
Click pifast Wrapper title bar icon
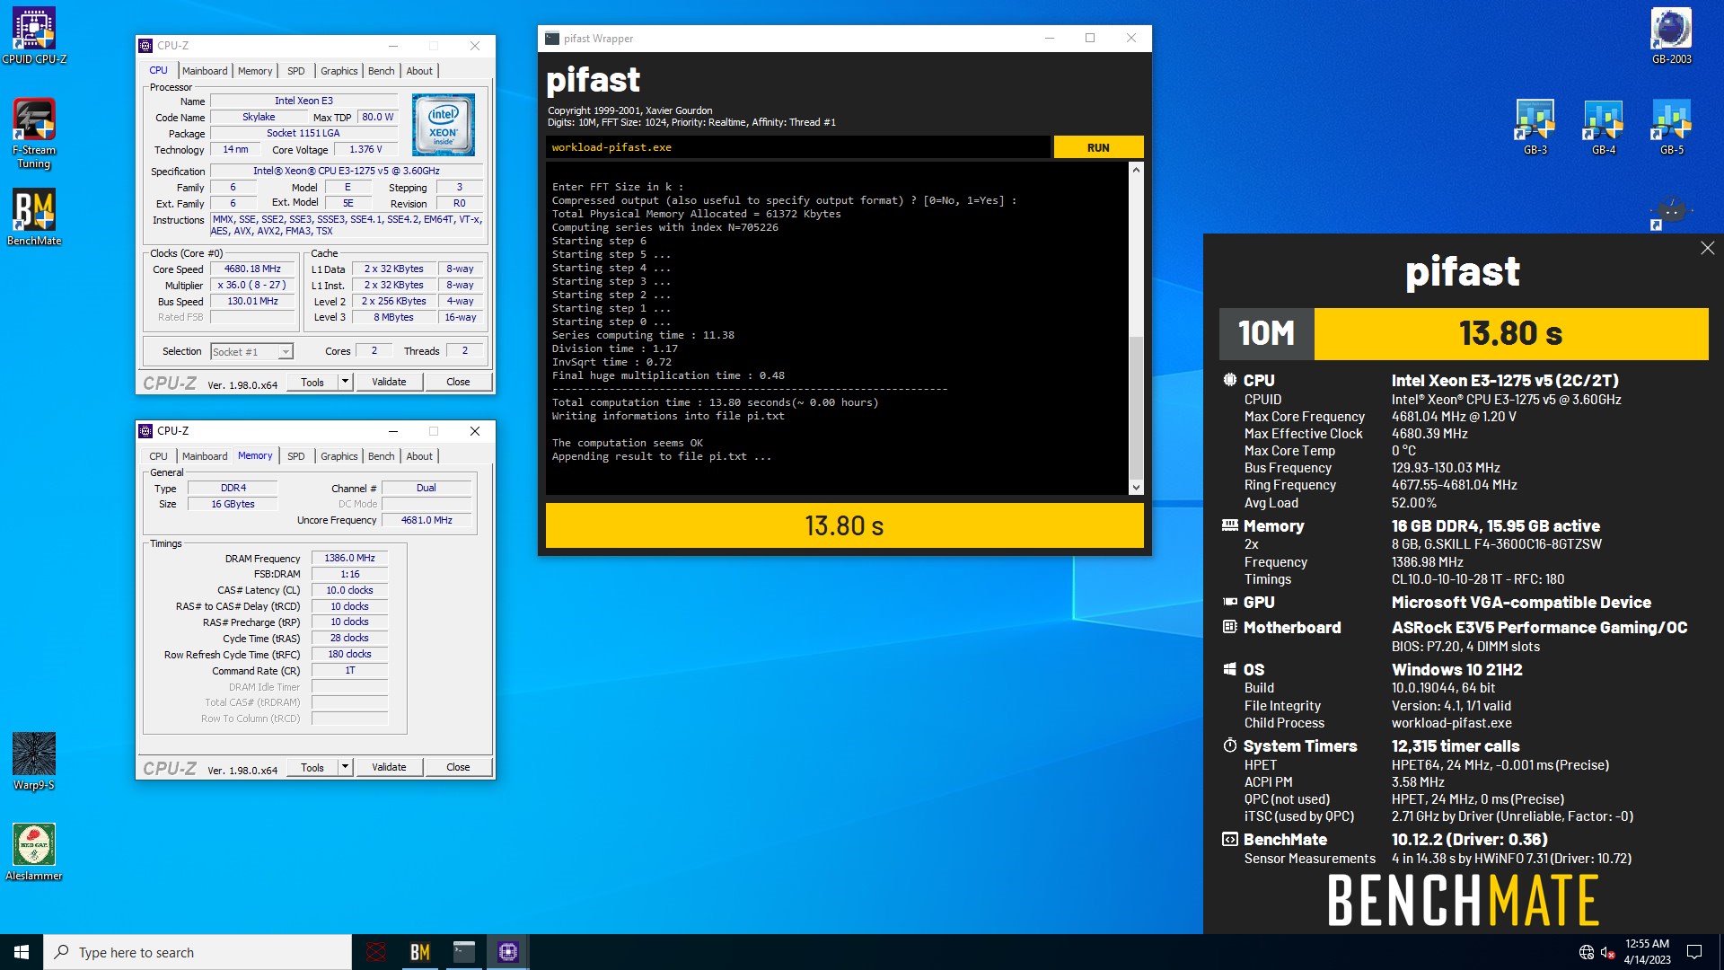coord(552,38)
